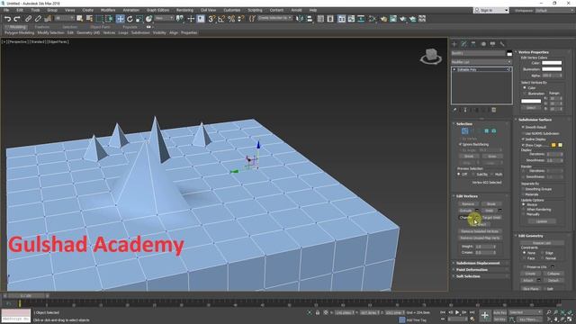Click the Mirror tool icon
The height and width of the screenshot is (324, 576).
300,19
